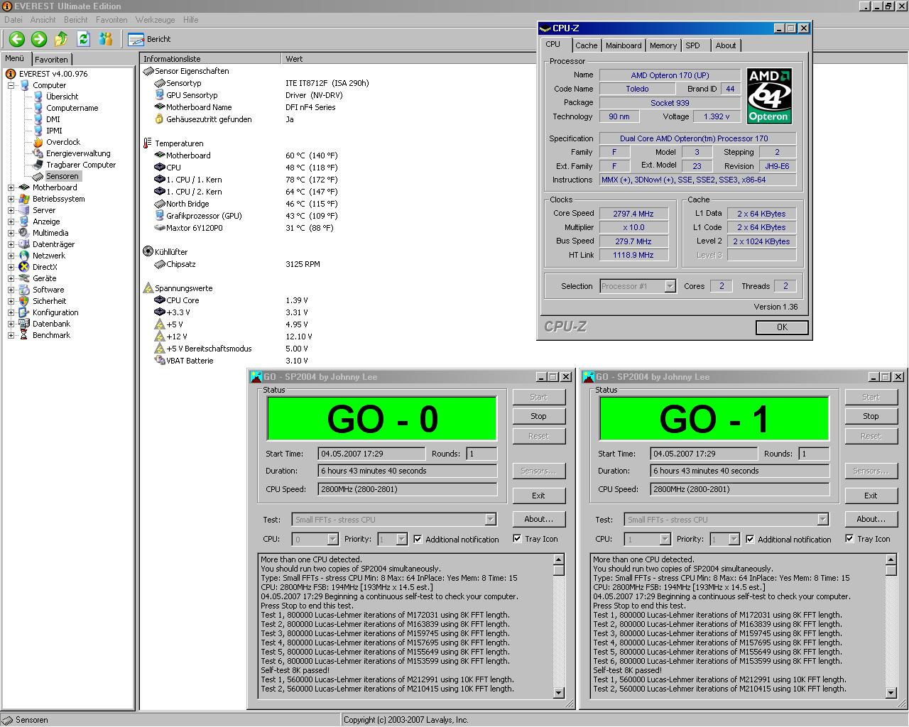The height and width of the screenshot is (727, 909).
Task: Click the green Forward arrow toolbar icon
Action: (x=39, y=39)
